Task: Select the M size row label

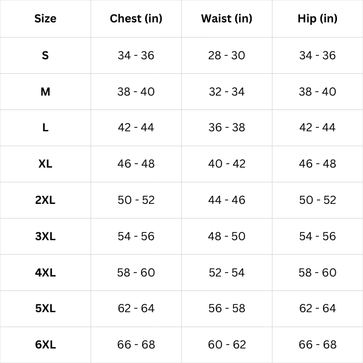Action: [45, 92]
